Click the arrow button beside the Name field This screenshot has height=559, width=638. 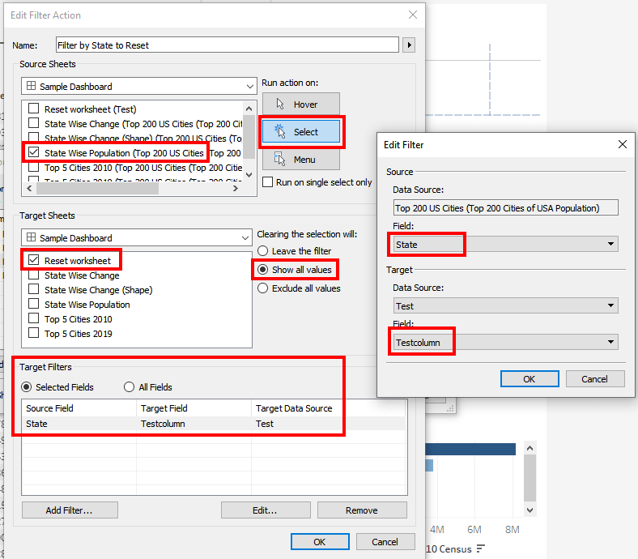(x=409, y=45)
